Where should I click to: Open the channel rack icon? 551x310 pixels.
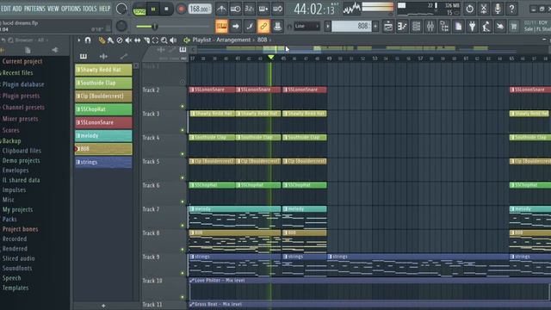pos(417,27)
